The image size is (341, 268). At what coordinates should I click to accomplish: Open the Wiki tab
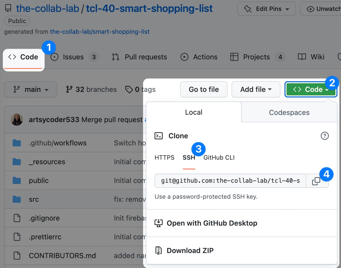pos(311,57)
